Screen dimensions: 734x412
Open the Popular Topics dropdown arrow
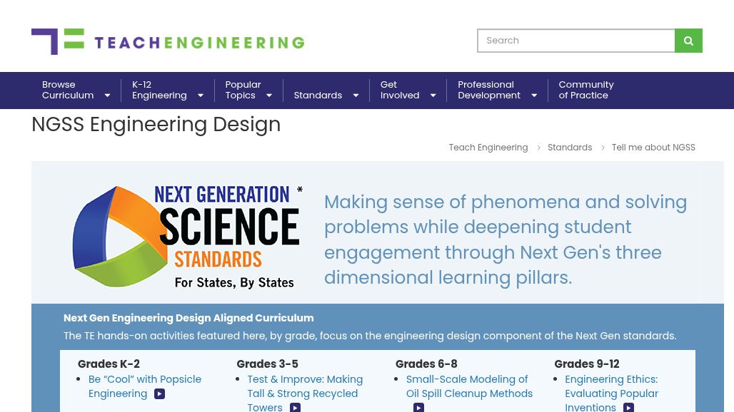coord(269,96)
